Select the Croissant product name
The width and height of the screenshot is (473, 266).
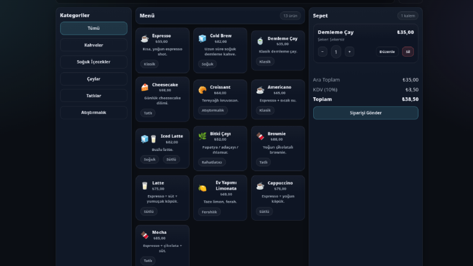(220, 87)
